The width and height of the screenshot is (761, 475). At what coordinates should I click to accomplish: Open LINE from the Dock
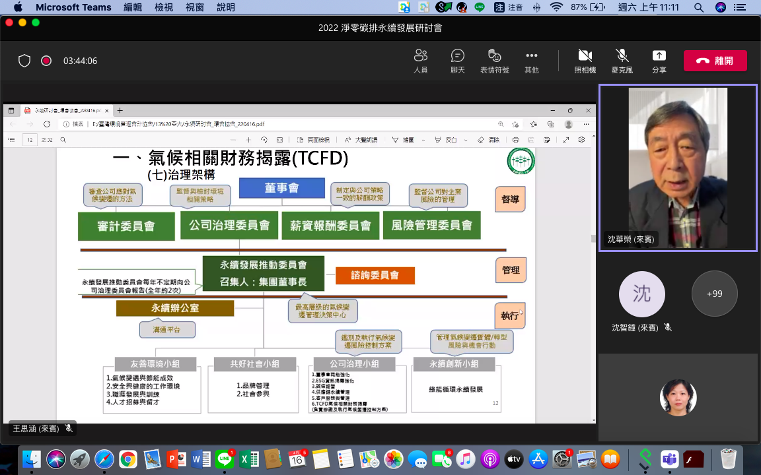click(x=224, y=459)
